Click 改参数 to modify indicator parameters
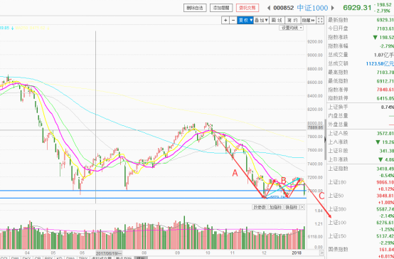 click(x=260, y=207)
